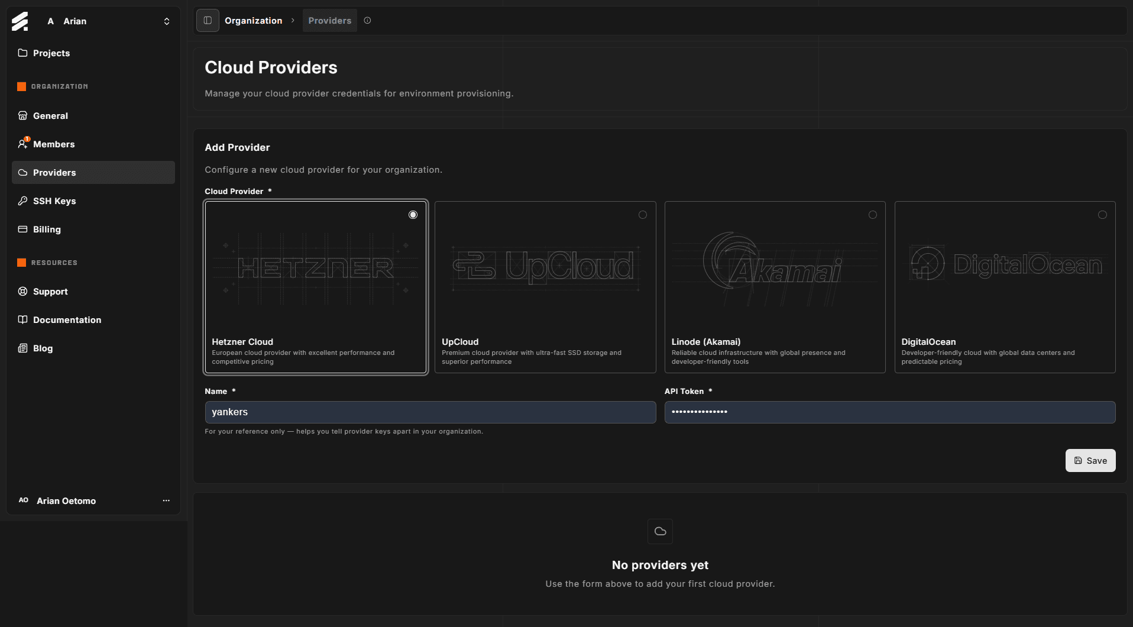
Task: Click the cloud icon above No providers yet
Action: [x=660, y=531]
